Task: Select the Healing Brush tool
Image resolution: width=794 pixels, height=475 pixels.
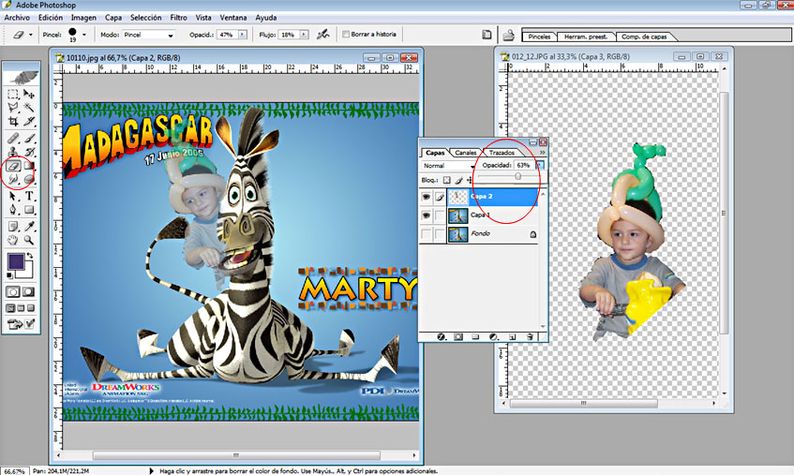Action: [13, 138]
